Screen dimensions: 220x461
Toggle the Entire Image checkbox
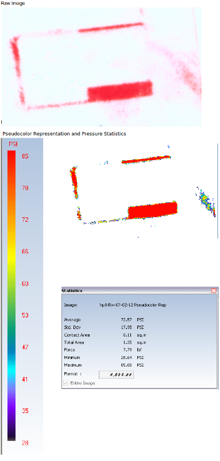[66, 383]
